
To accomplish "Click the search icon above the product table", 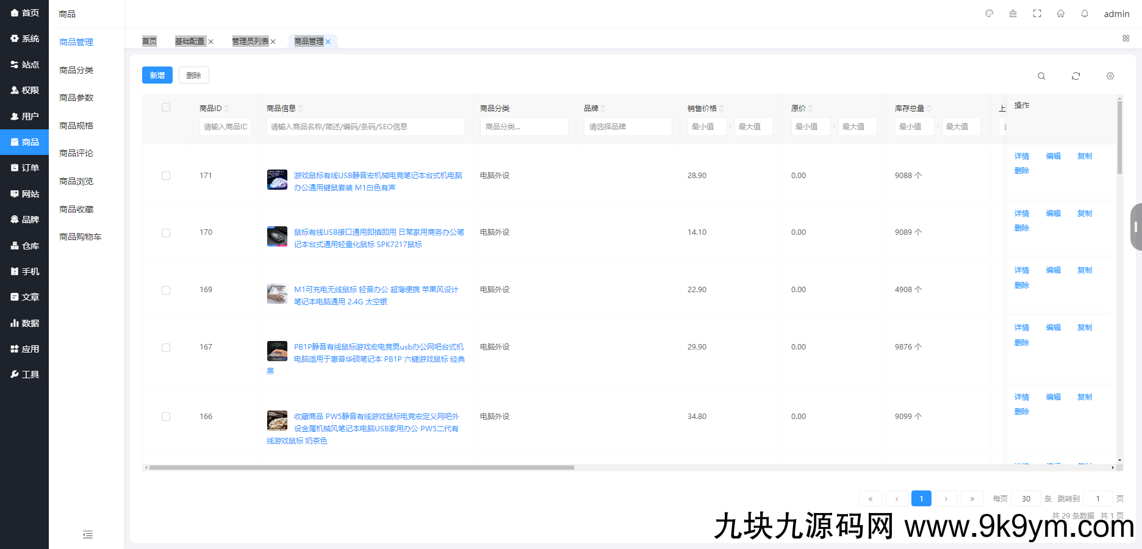I will (1041, 76).
